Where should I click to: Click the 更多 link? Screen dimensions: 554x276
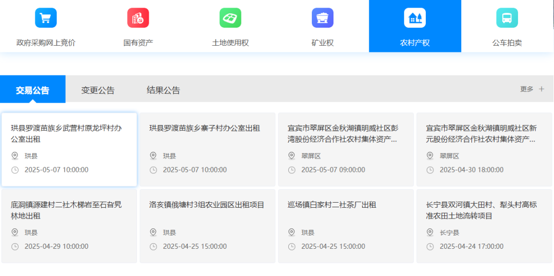pos(527,89)
